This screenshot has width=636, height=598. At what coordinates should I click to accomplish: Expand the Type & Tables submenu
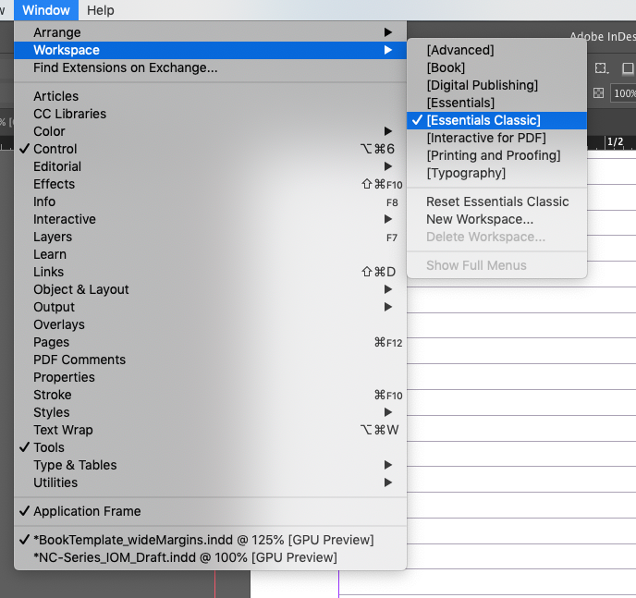coord(210,465)
